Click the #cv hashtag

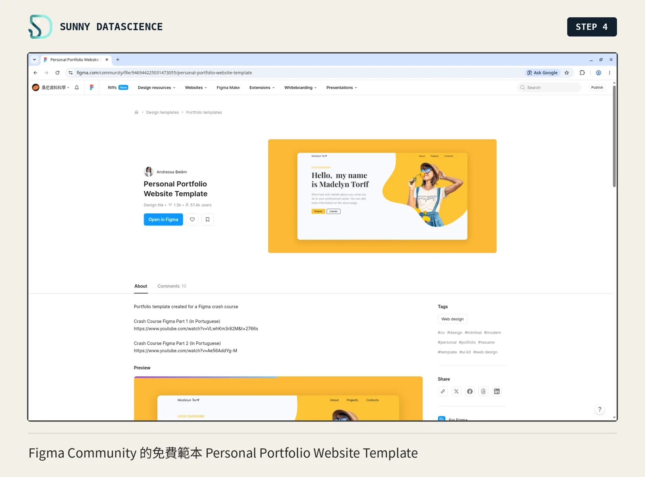pos(441,332)
